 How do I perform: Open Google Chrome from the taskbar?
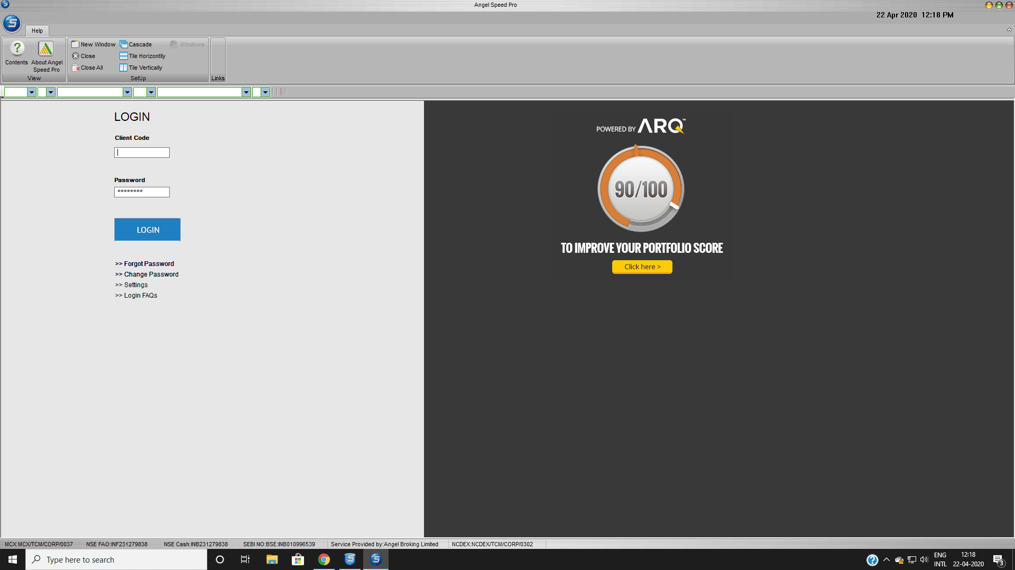[x=324, y=559]
